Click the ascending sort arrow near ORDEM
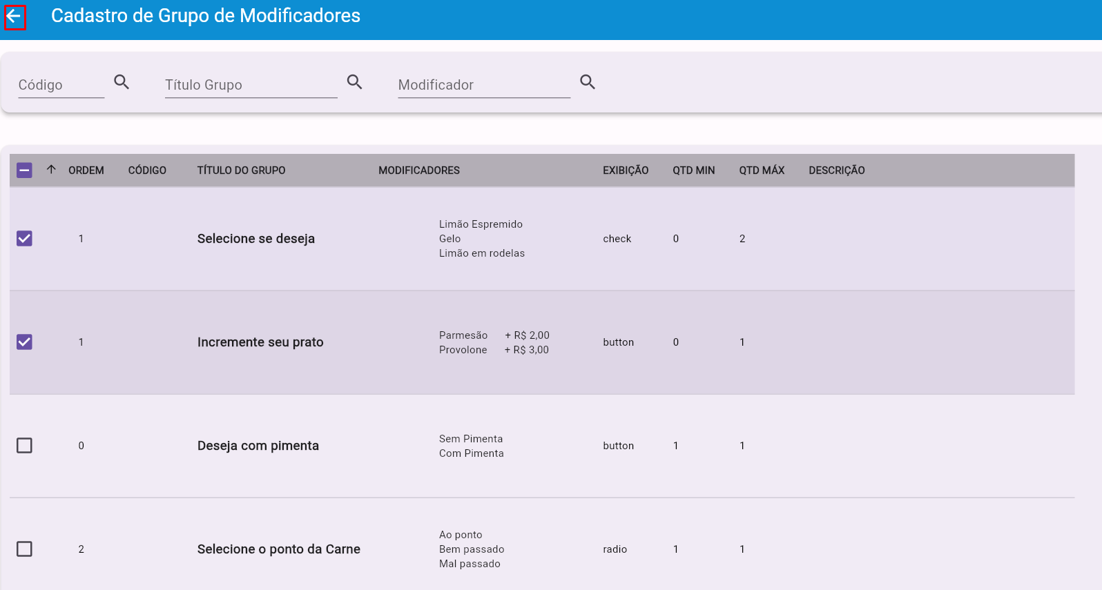The image size is (1102, 590). [x=51, y=170]
